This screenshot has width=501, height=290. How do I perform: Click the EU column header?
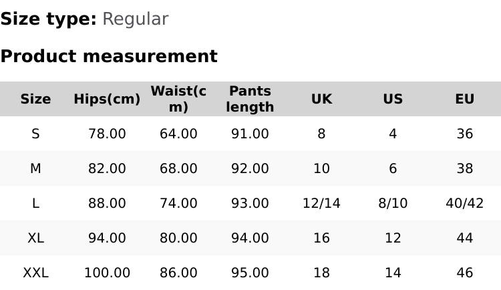coord(464,99)
